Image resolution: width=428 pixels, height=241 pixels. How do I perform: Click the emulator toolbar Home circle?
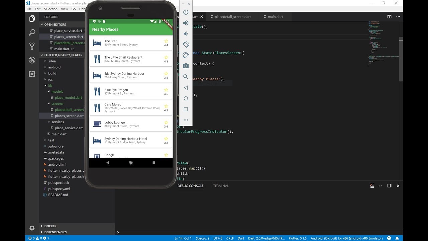click(x=186, y=98)
